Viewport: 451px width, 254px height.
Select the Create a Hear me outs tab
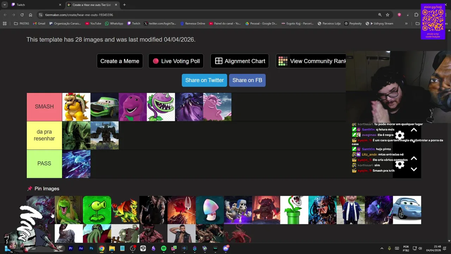tap(92, 5)
